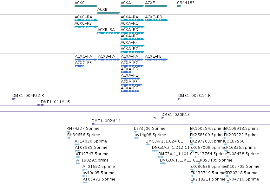The image size is (270, 184).
Task: Click EST RH39656.5prime
Action: pyautogui.click(x=69, y=138)
